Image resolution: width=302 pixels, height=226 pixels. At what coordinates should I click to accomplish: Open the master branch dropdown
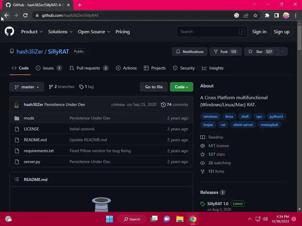click(x=27, y=87)
